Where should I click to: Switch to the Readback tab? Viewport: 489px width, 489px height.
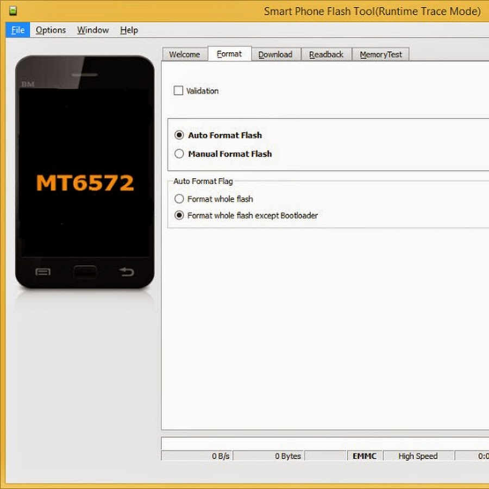point(326,54)
